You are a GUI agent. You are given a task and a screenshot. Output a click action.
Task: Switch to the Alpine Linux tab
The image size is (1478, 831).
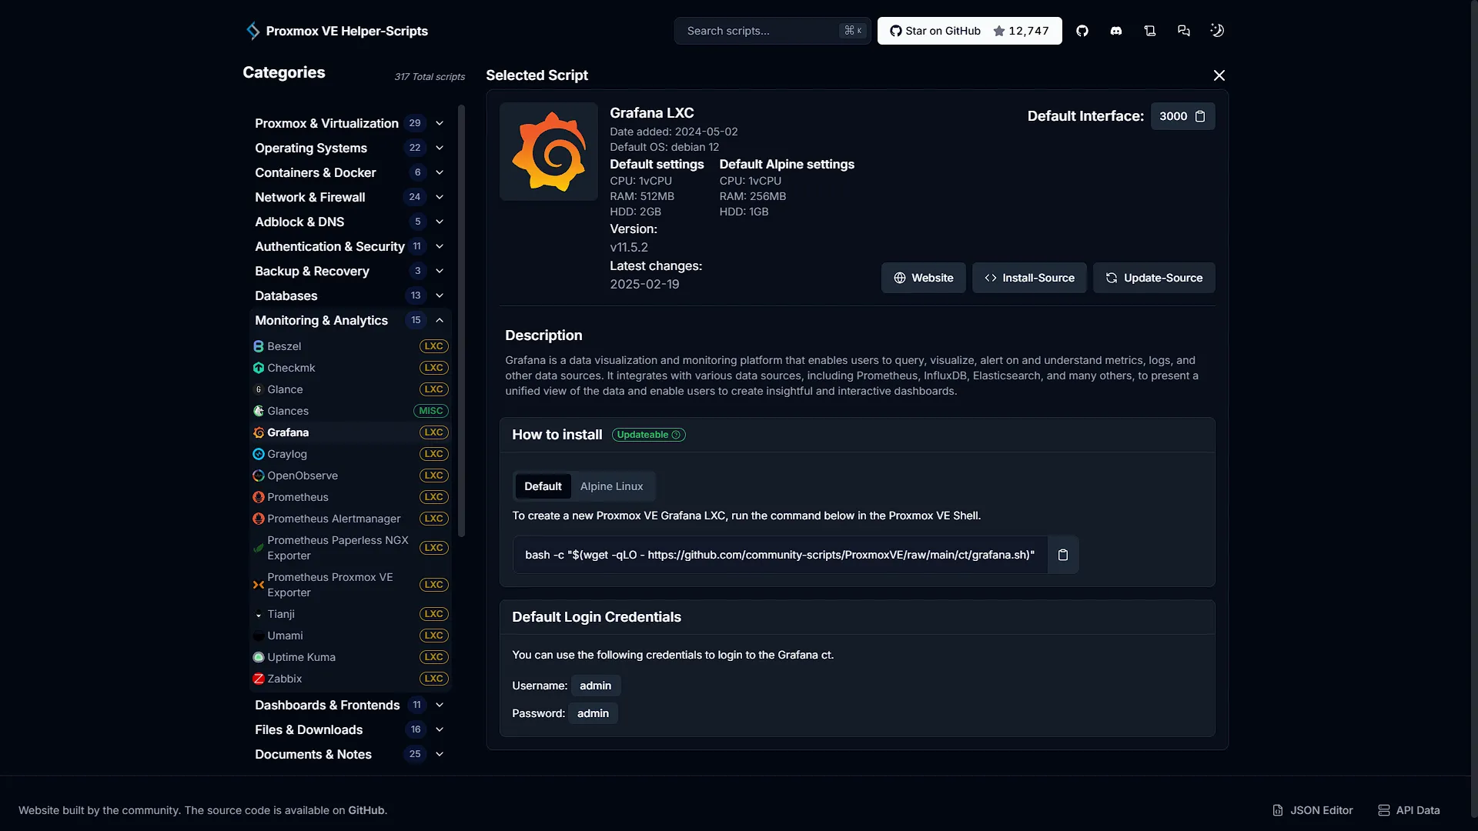coord(611,486)
